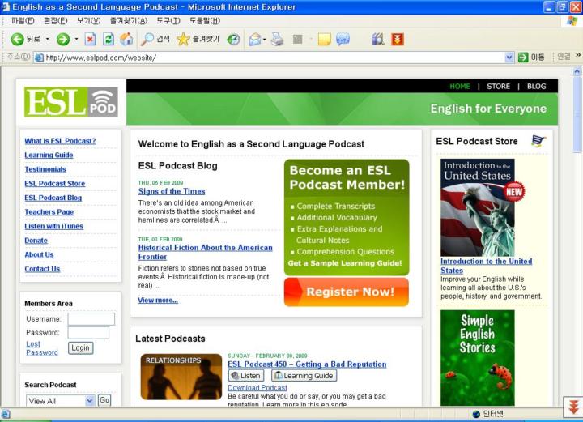Click the yellow note toolbar icon
This screenshot has height=422, width=583.
pos(324,39)
